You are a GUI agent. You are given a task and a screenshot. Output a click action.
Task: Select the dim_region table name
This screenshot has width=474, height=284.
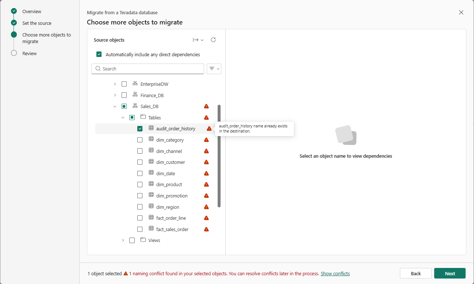(x=168, y=207)
